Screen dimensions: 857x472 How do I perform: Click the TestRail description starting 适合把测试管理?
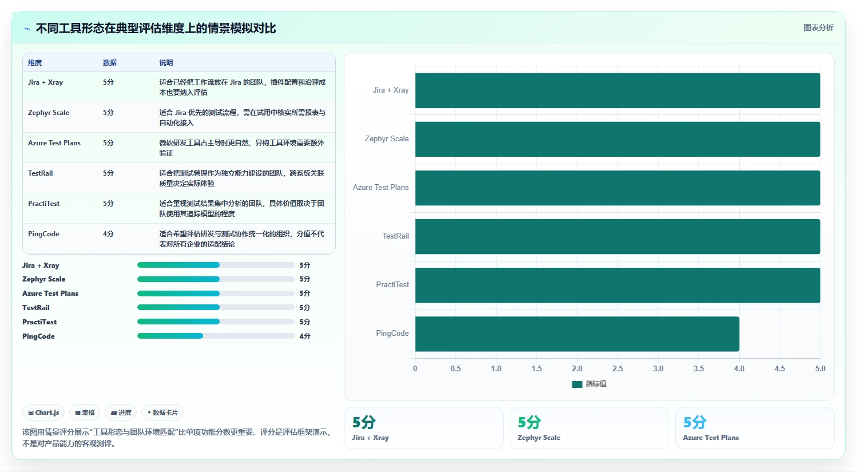click(243, 179)
